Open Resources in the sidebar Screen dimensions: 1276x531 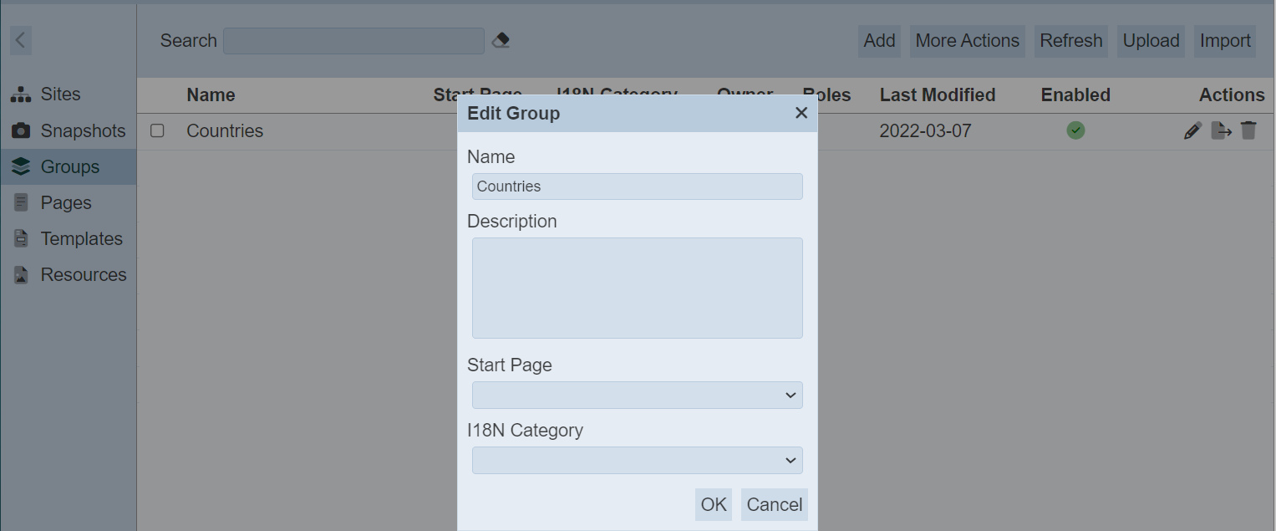click(83, 275)
